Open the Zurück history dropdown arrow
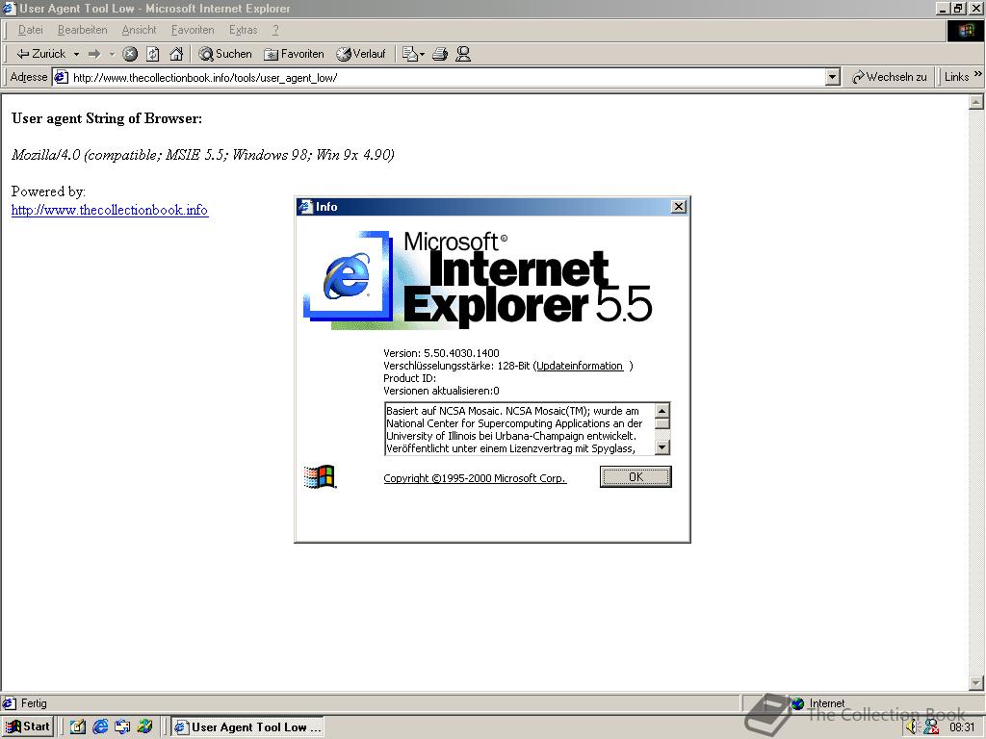Viewport: 986px width, 739px height. click(x=76, y=54)
